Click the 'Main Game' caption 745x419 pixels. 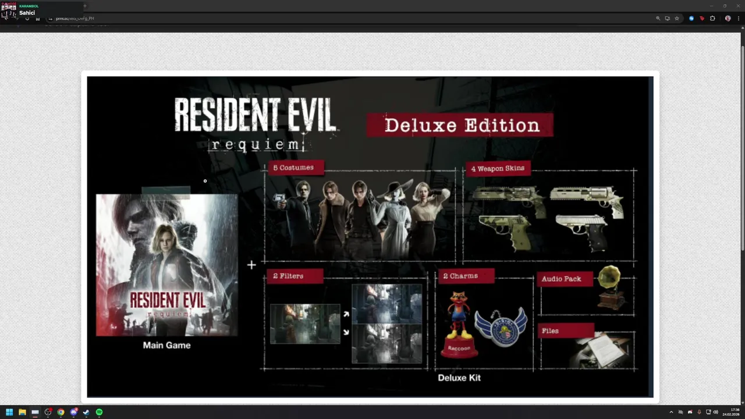166,345
